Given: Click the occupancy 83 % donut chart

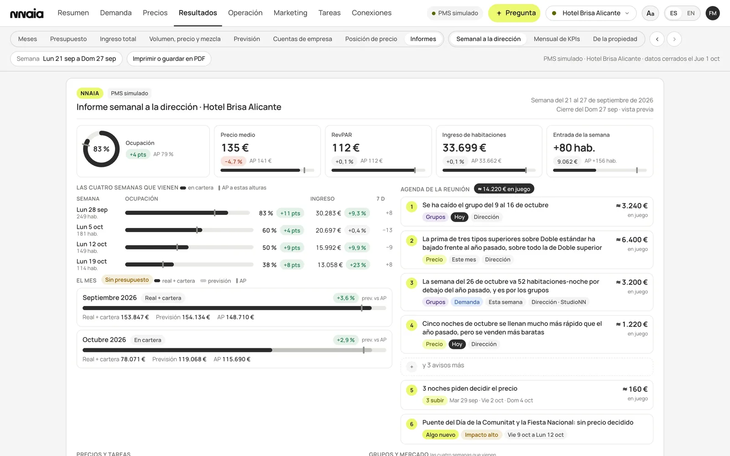Looking at the screenshot, I should (x=101, y=149).
